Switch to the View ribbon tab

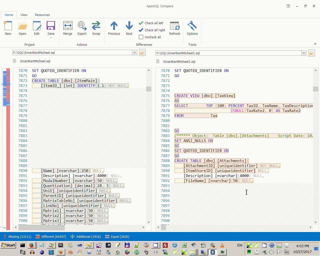coord(24,15)
